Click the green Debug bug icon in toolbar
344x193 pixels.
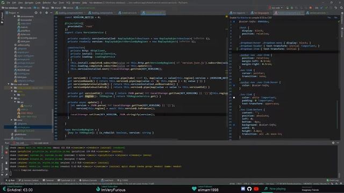tap(292, 8)
